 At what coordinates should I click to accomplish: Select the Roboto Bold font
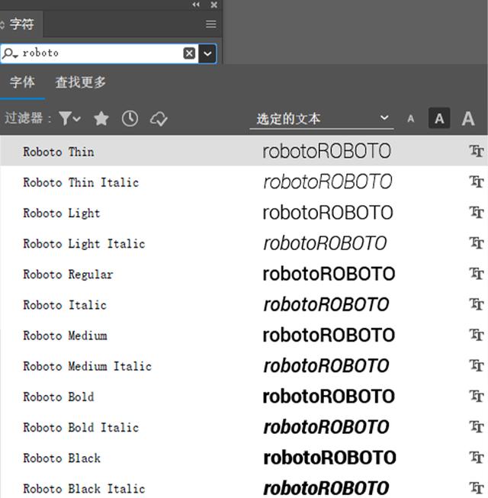coord(244,396)
